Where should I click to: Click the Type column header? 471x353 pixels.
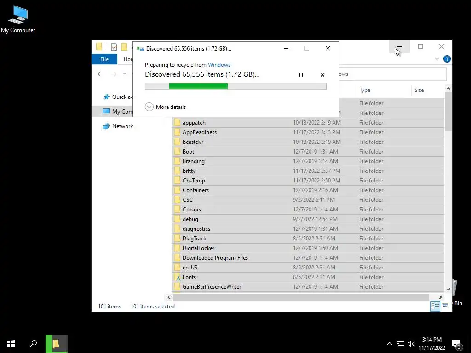tap(384, 90)
